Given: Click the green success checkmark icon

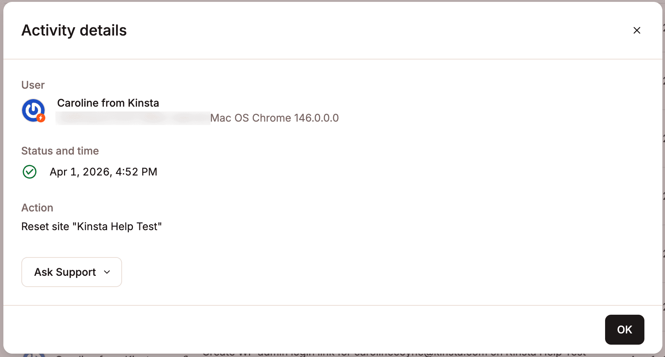Looking at the screenshot, I should [x=30, y=172].
